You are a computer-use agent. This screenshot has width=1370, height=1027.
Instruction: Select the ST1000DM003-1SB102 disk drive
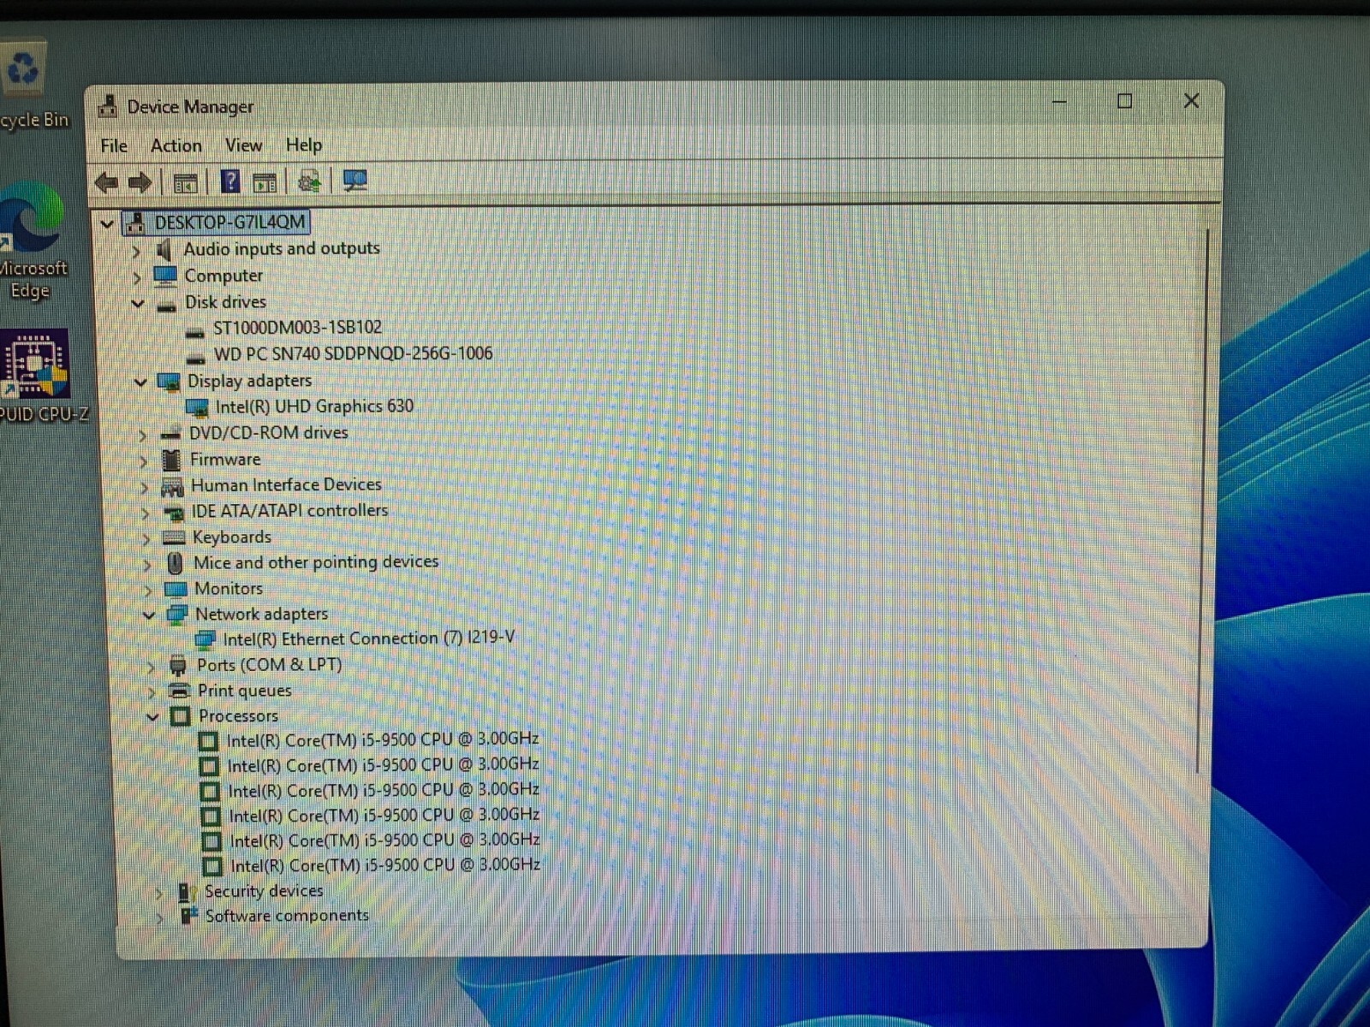point(297,327)
